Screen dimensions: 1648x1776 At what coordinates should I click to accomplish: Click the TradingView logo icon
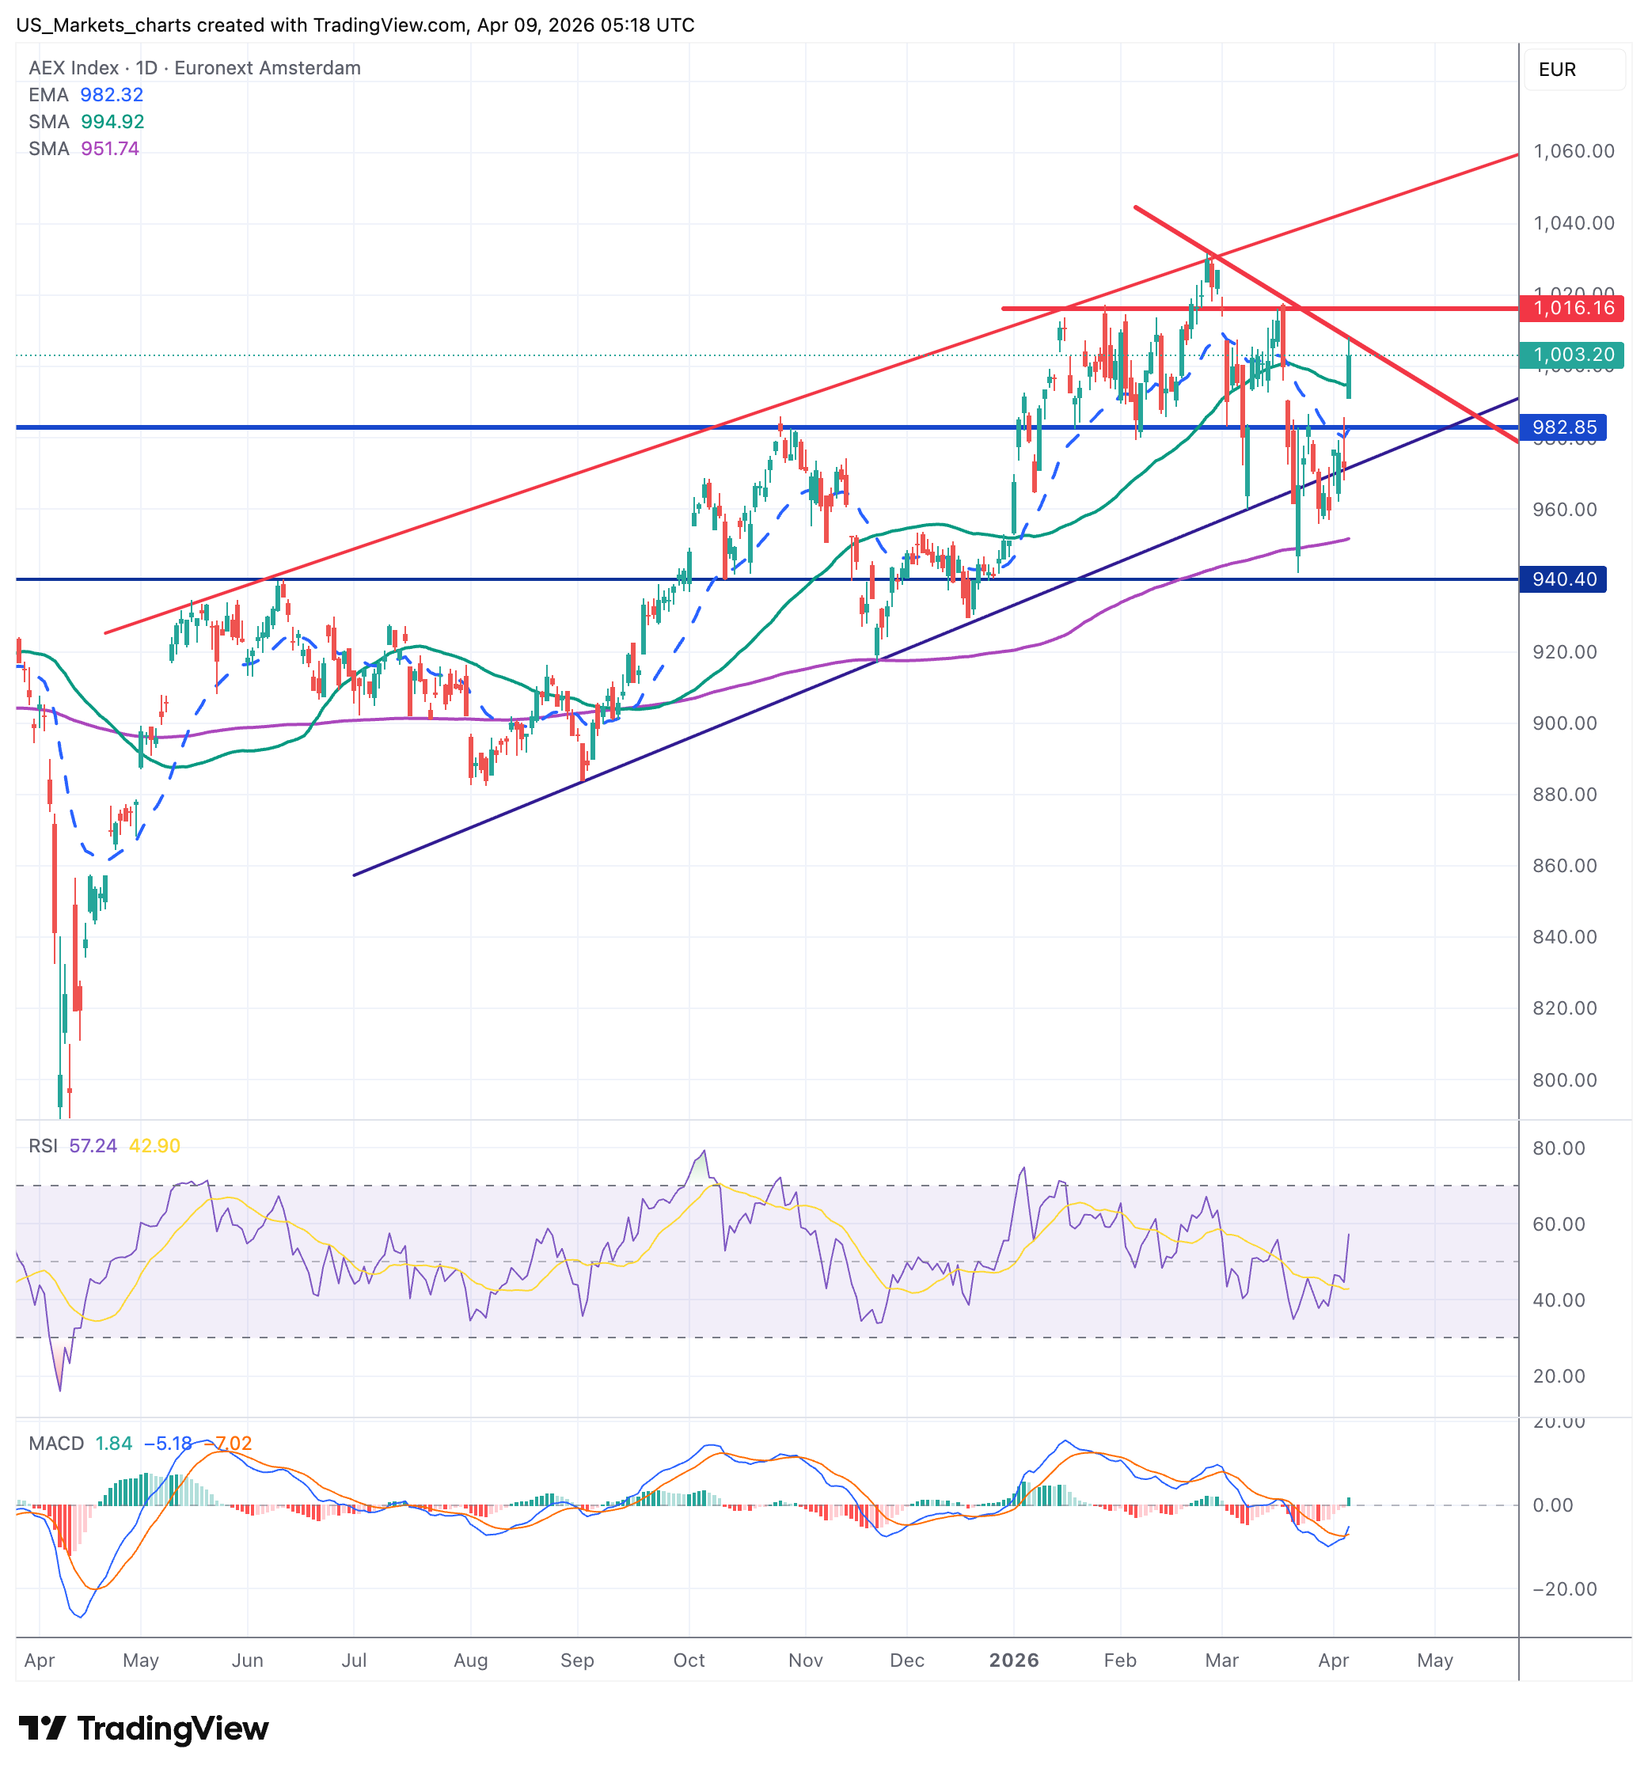click(x=41, y=1727)
